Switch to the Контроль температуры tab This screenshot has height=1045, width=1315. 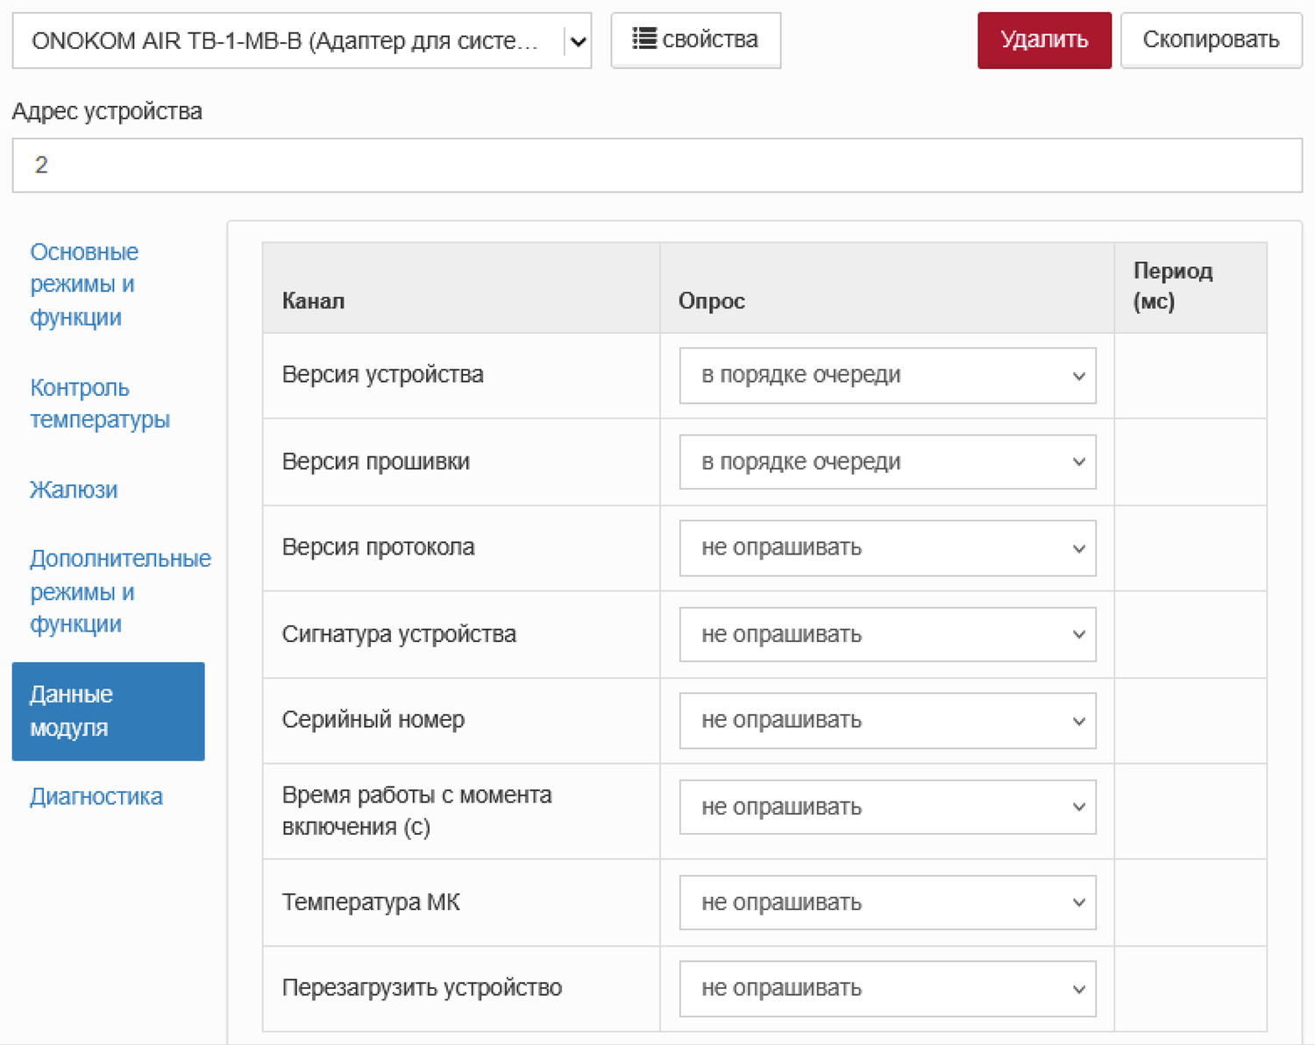(x=99, y=403)
